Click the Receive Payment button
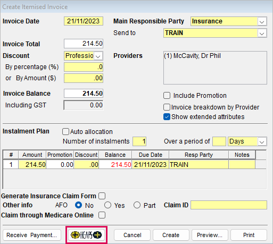The width and height of the screenshot is (273, 244). [x=32, y=235]
